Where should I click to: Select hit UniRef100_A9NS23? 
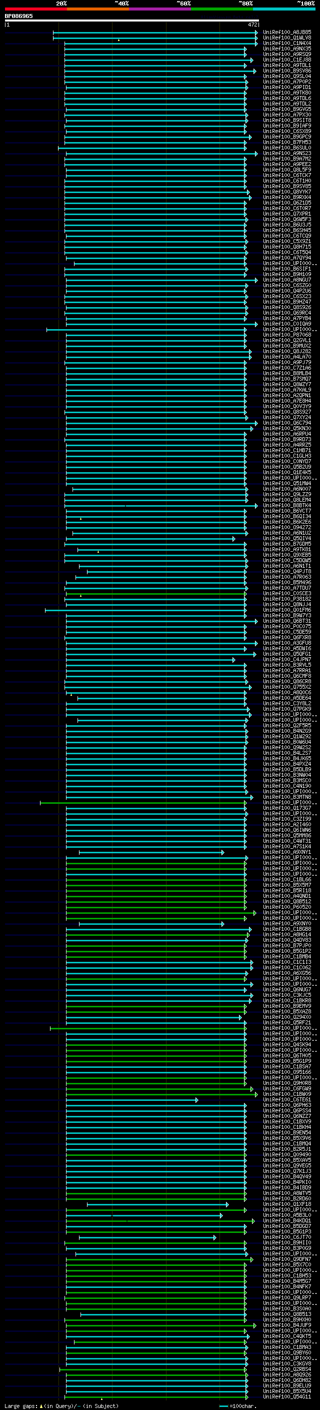287,153
